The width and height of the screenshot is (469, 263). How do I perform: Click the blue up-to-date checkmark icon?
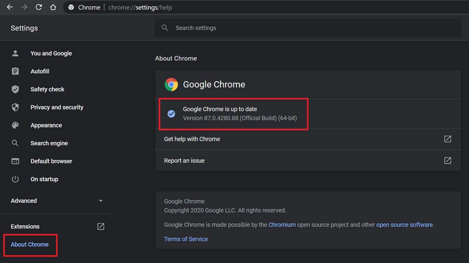[171, 114]
